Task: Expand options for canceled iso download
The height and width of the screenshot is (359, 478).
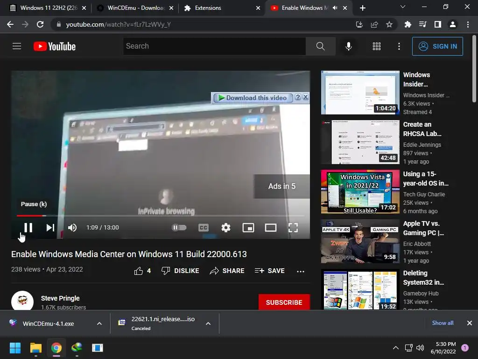Action: pos(208,323)
